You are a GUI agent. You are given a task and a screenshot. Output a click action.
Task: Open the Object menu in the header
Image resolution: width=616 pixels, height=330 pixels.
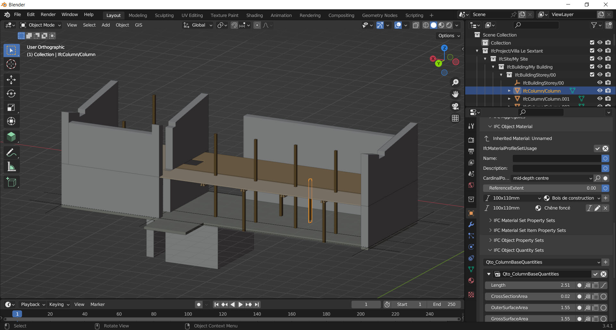(122, 25)
